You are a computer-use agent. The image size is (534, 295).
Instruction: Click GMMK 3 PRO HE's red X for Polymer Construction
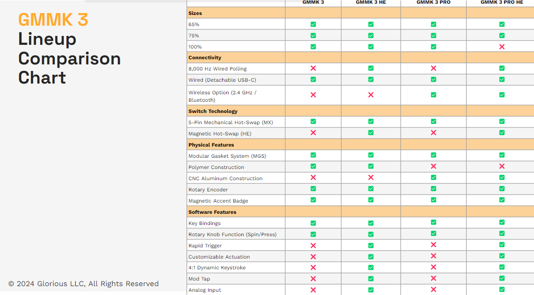(x=502, y=166)
